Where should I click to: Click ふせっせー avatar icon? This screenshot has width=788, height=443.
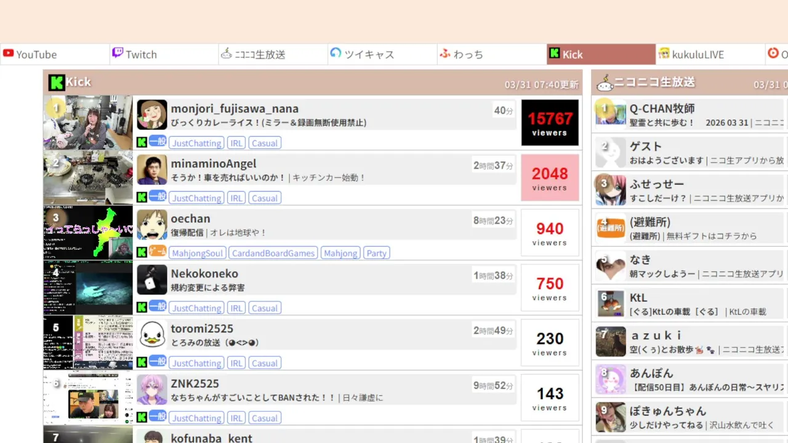click(611, 190)
